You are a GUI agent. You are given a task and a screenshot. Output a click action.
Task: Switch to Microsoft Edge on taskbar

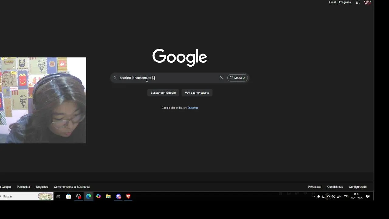(x=88, y=196)
